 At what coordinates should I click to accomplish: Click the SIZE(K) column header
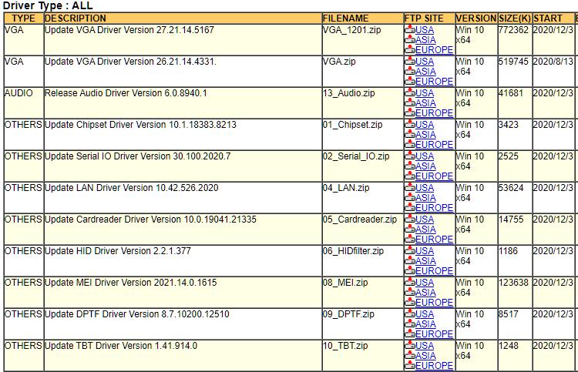click(515, 18)
